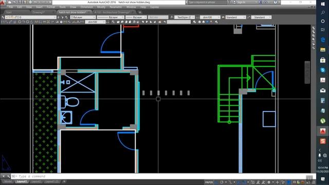This screenshot has width=329, height=185.
Task: Switch to the Layout2 tab
Action: [36, 181]
